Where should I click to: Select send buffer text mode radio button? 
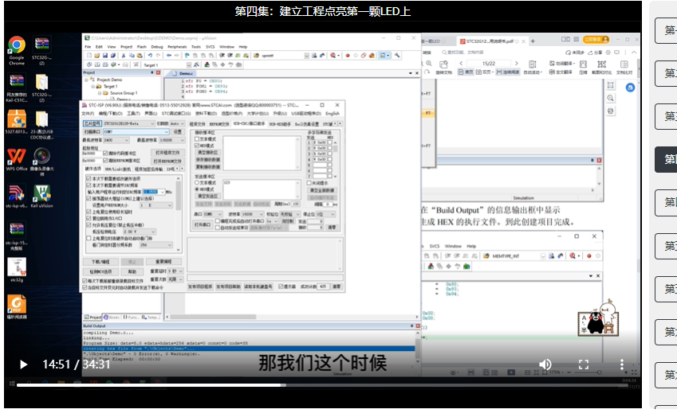[197, 183]
